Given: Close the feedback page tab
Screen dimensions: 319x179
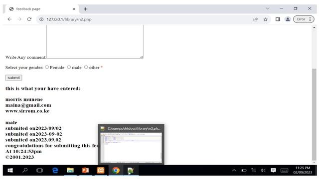Looking at the screenshot, I should tap(74, 9).
